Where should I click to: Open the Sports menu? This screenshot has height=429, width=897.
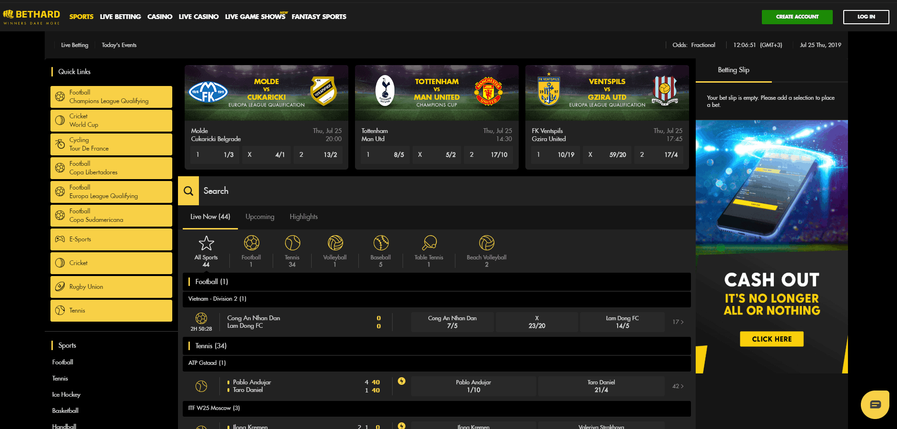coord(81,17)
